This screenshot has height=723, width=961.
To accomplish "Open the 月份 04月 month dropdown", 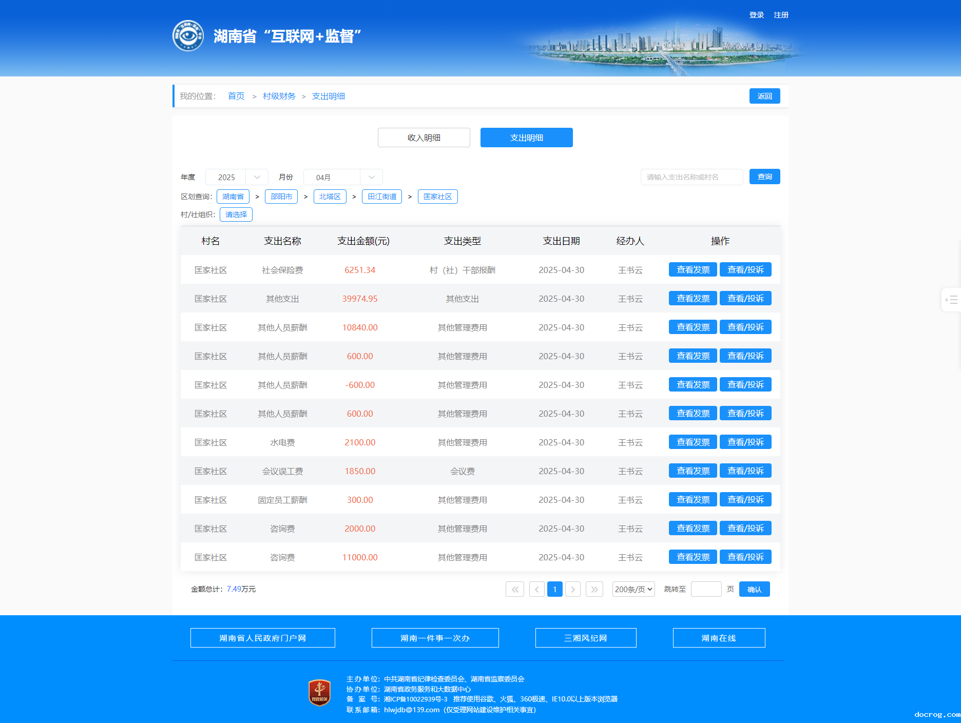I will click(x=342, y=177).
